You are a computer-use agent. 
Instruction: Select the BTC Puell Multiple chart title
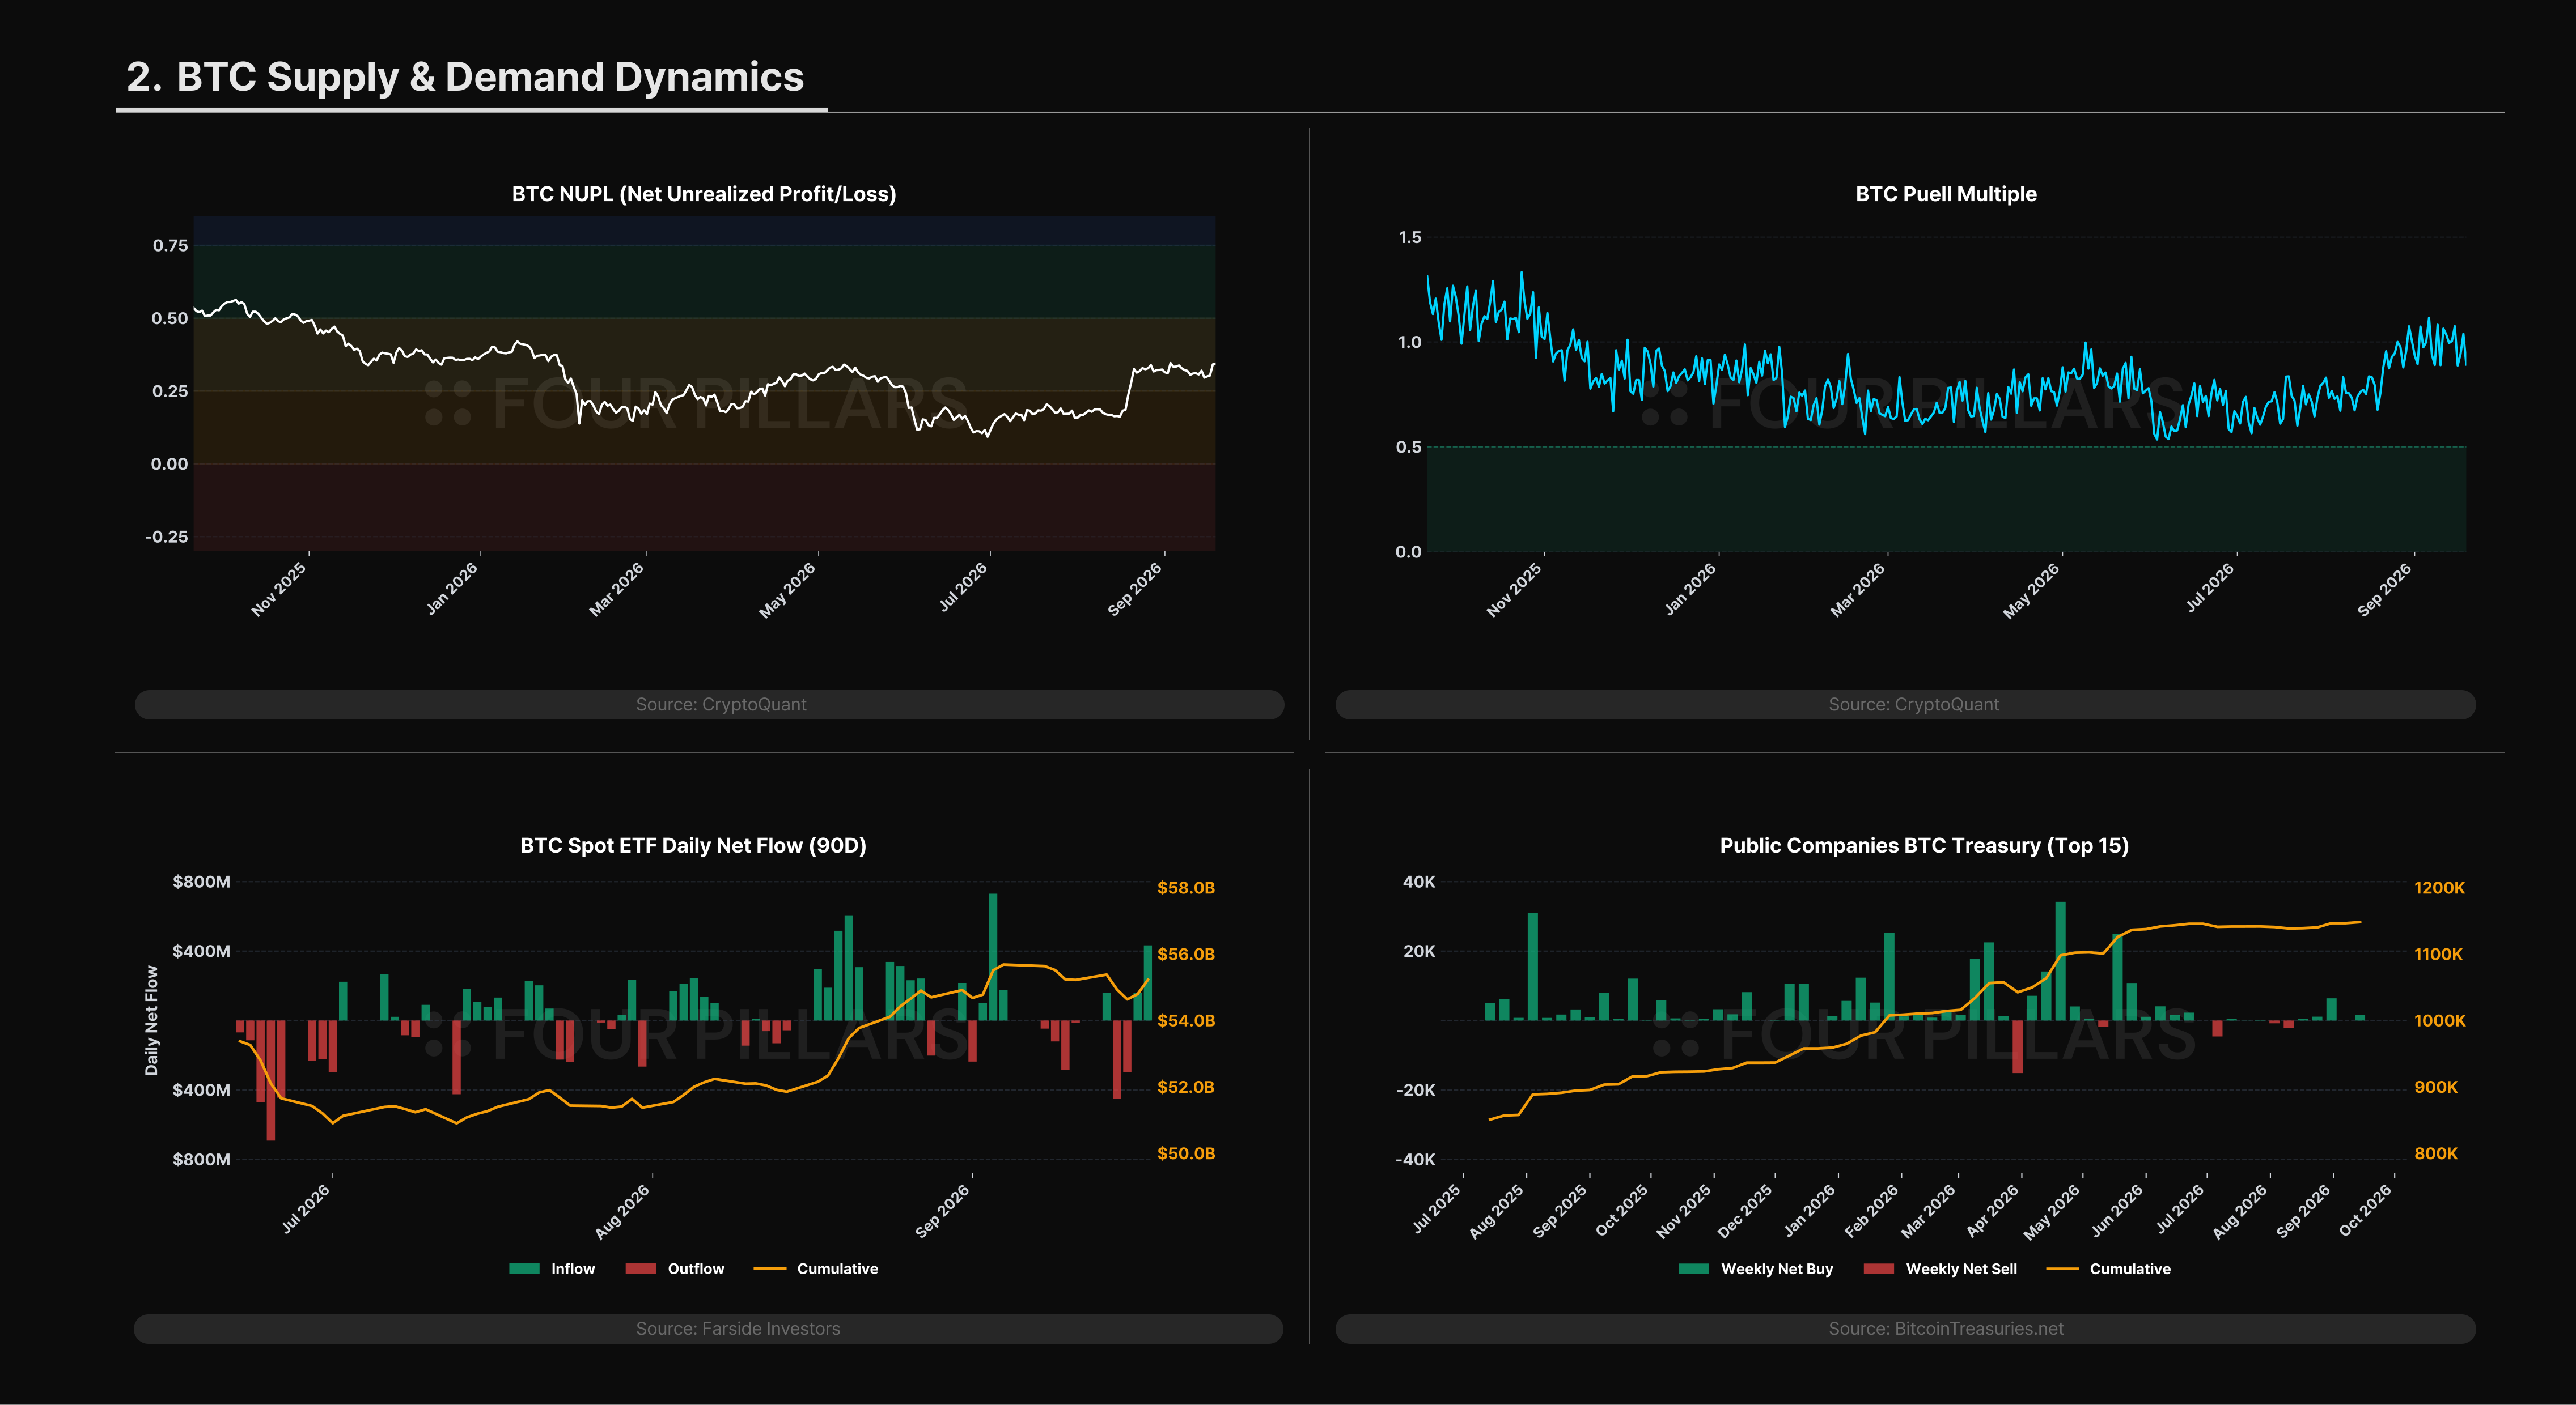point(1946,194)
